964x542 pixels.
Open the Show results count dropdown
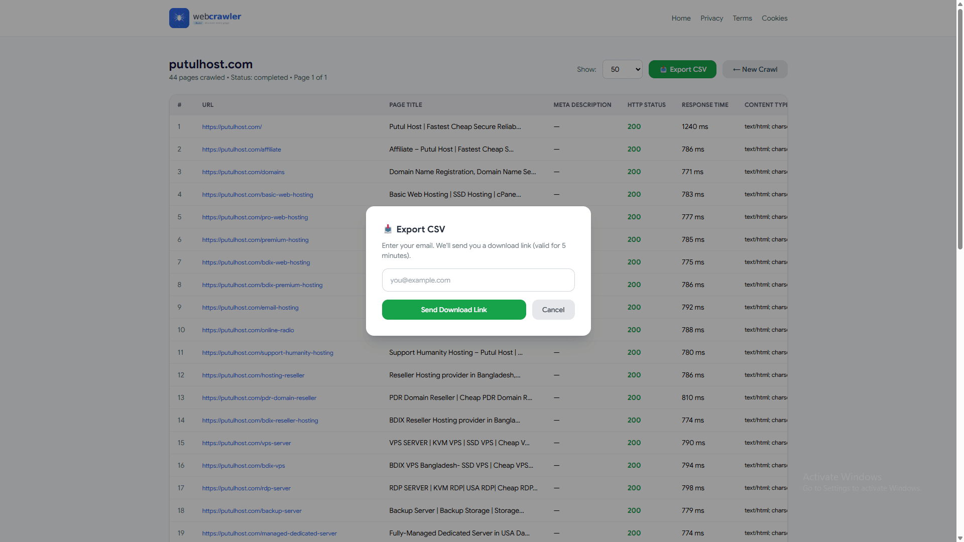pyautogui.click(x=622, y=69)
